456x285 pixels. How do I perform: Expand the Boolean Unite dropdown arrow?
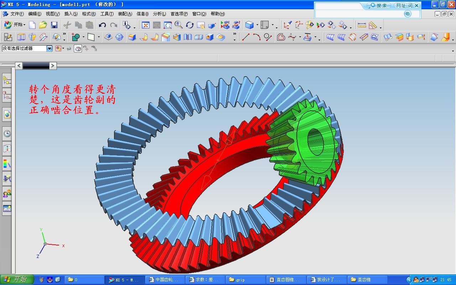pos(83,37)
